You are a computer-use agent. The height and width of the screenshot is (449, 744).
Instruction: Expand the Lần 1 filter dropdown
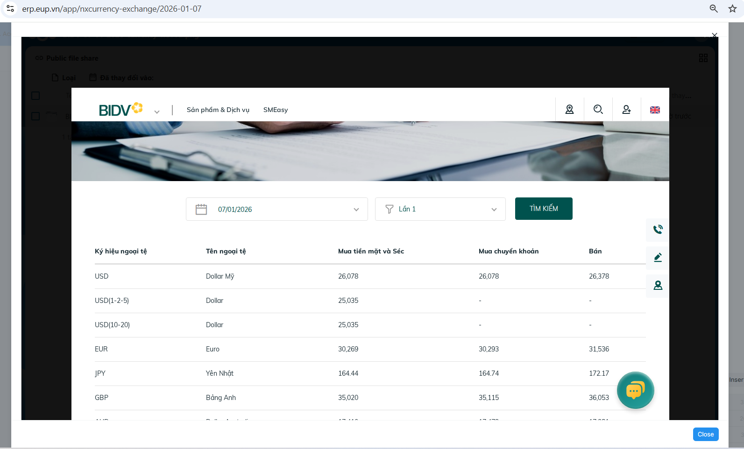pyautogui.click(x=494, y=210)
